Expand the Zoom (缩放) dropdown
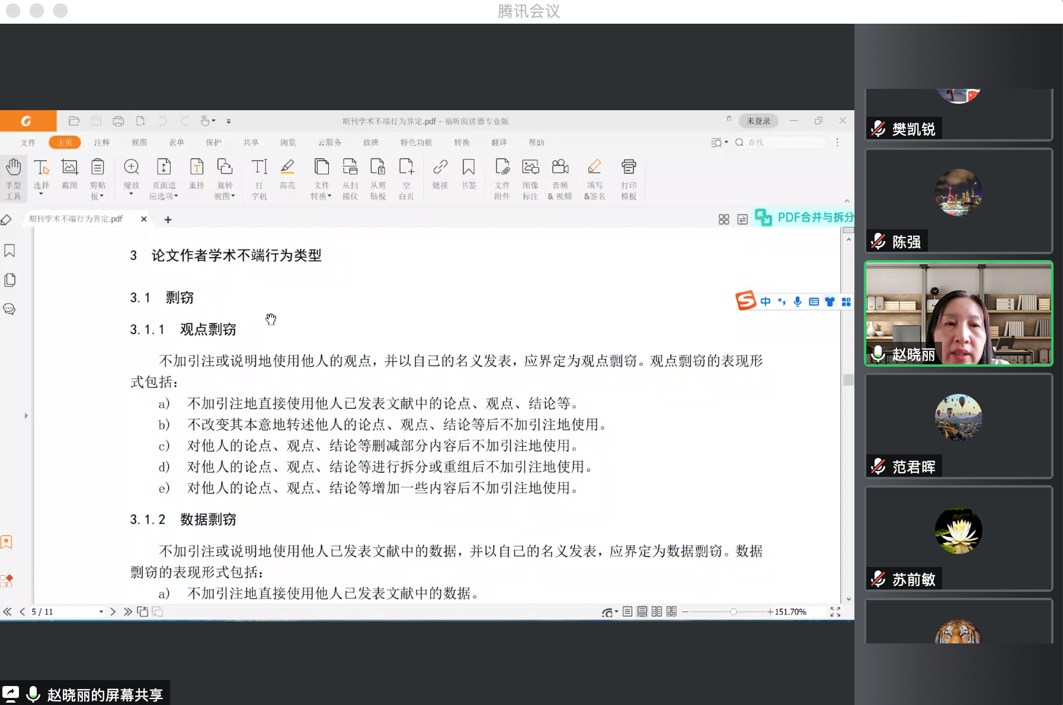 click(131, 194)
